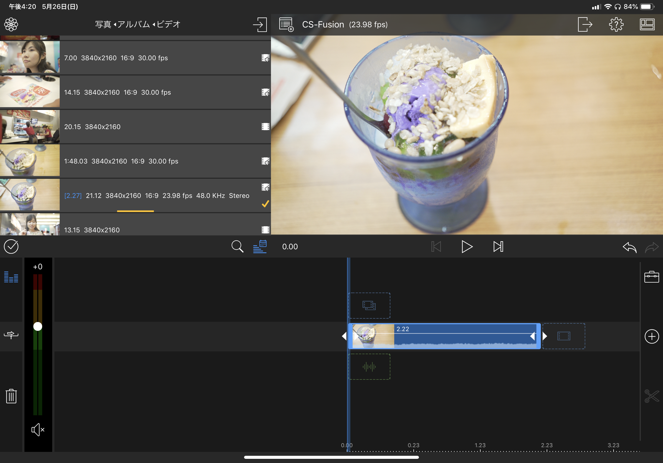Open the toolbox briefcase icon

[x=651, y=276]
